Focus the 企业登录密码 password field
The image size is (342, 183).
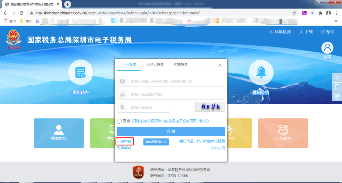click(171, 94)
